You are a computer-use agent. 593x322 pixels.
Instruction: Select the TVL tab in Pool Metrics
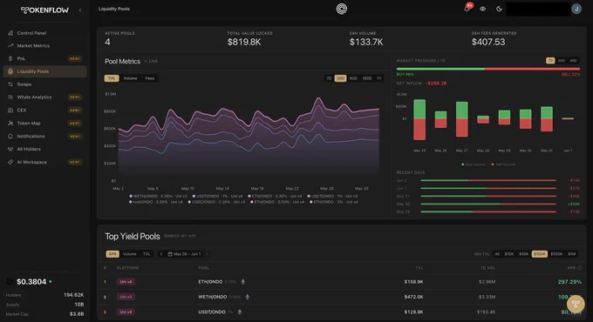click(112, 78)
